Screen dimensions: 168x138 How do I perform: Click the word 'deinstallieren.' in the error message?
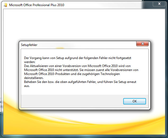coord(34,78)
